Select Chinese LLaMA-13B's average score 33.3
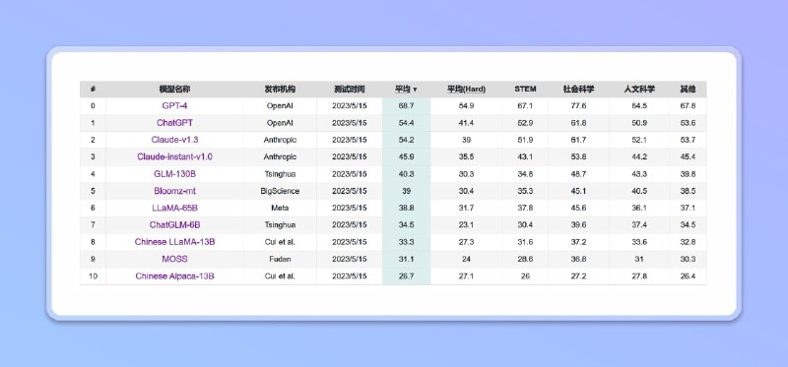Screen dimensions: 788x367 pyautogui.click(x=406, y=242)
